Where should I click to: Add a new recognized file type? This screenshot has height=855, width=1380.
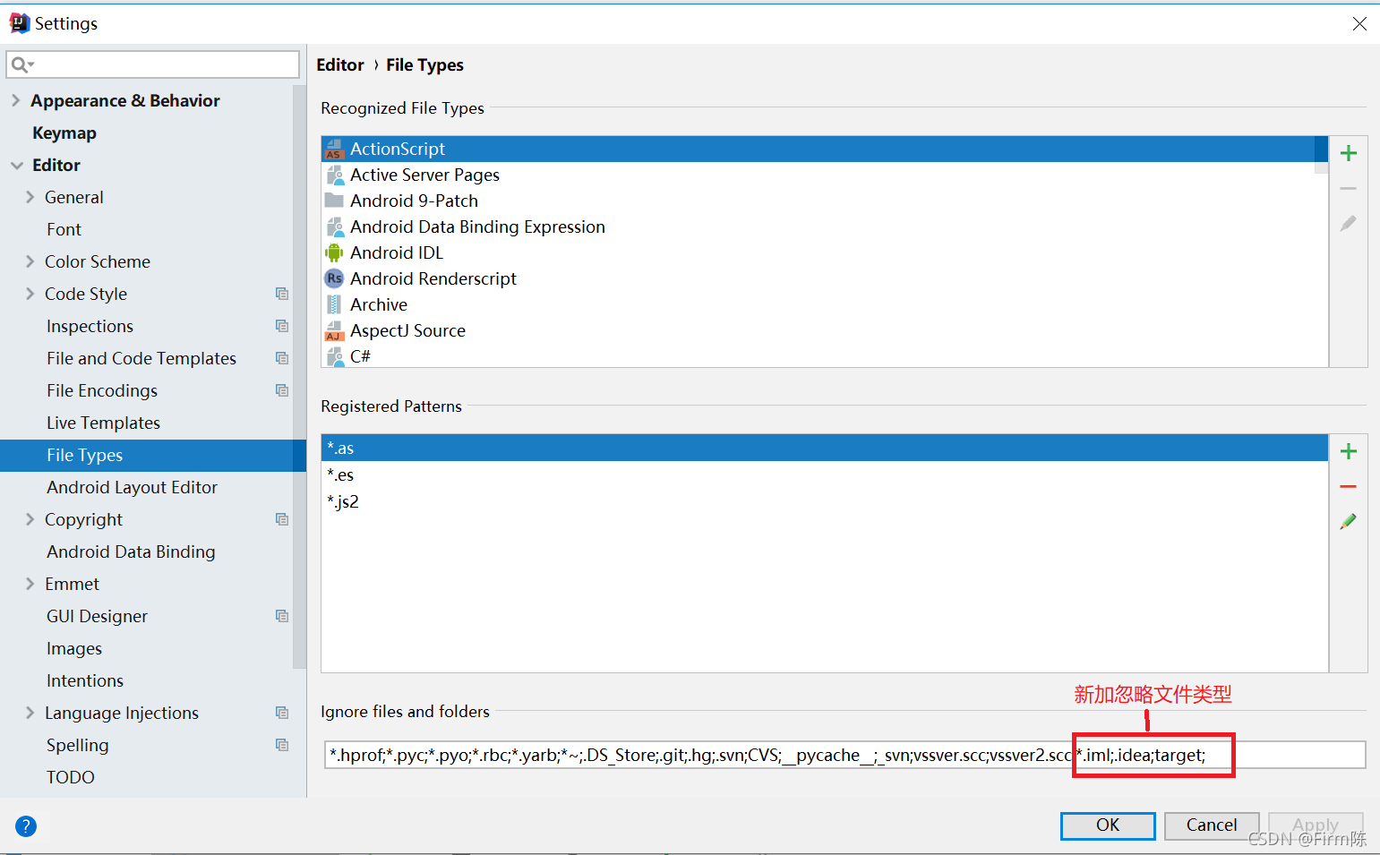[1348, 153]
